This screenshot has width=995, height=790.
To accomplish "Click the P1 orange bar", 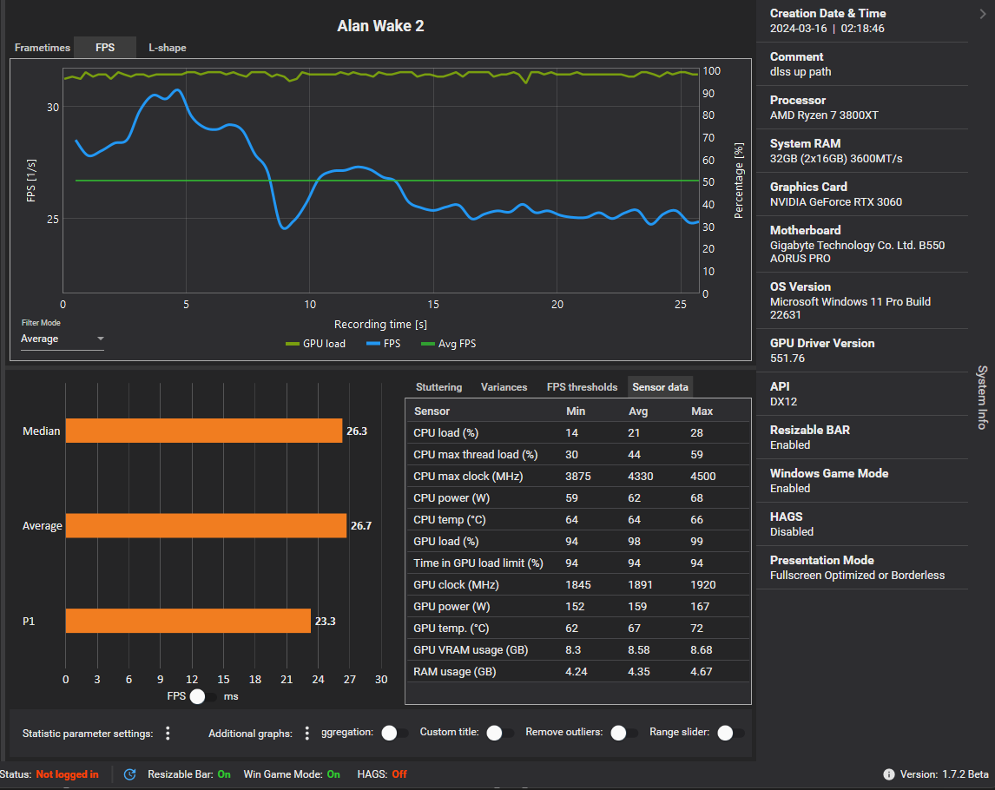I will click(x=188, y=621).
